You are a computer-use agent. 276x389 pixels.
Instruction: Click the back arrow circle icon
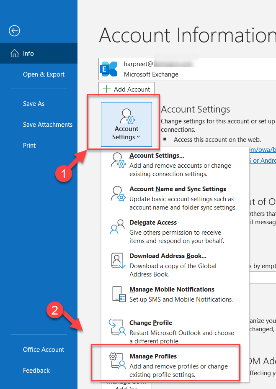14,31
